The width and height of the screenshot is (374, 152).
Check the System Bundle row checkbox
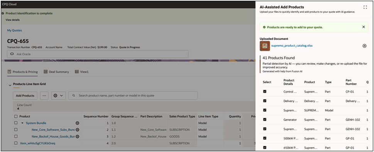coord(16,123)
